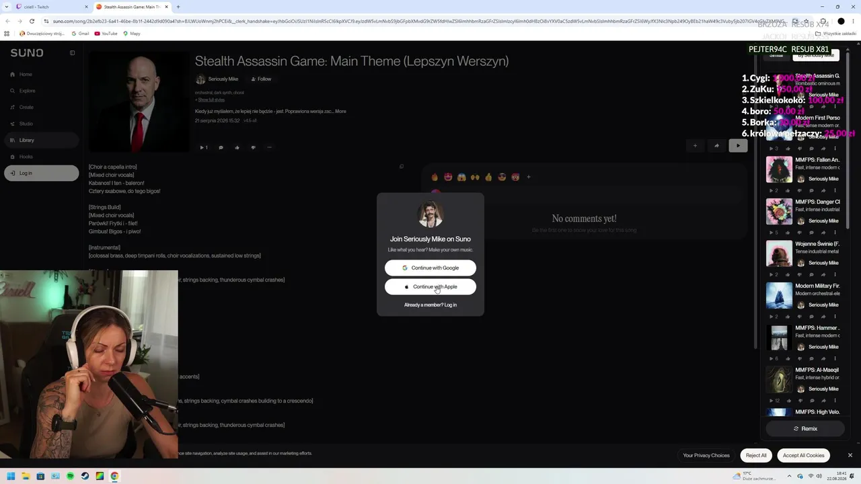861x484 pixels.
Task: Reload the page in Chrome
Action: [x=32, y=21]
